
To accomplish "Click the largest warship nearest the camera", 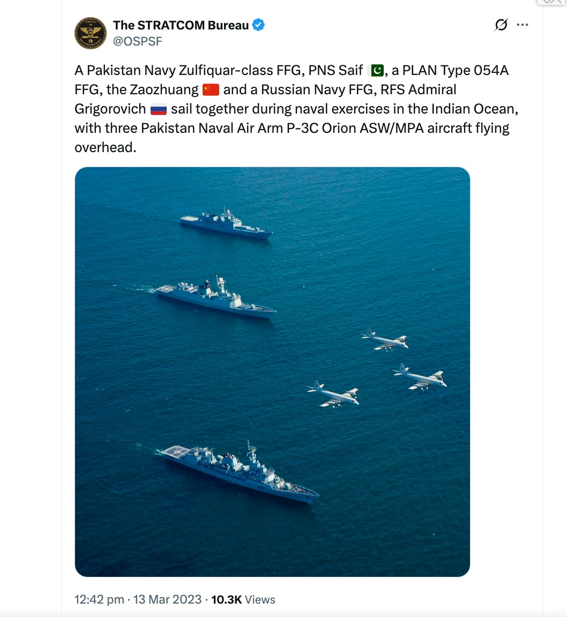I will click(241, 472).
